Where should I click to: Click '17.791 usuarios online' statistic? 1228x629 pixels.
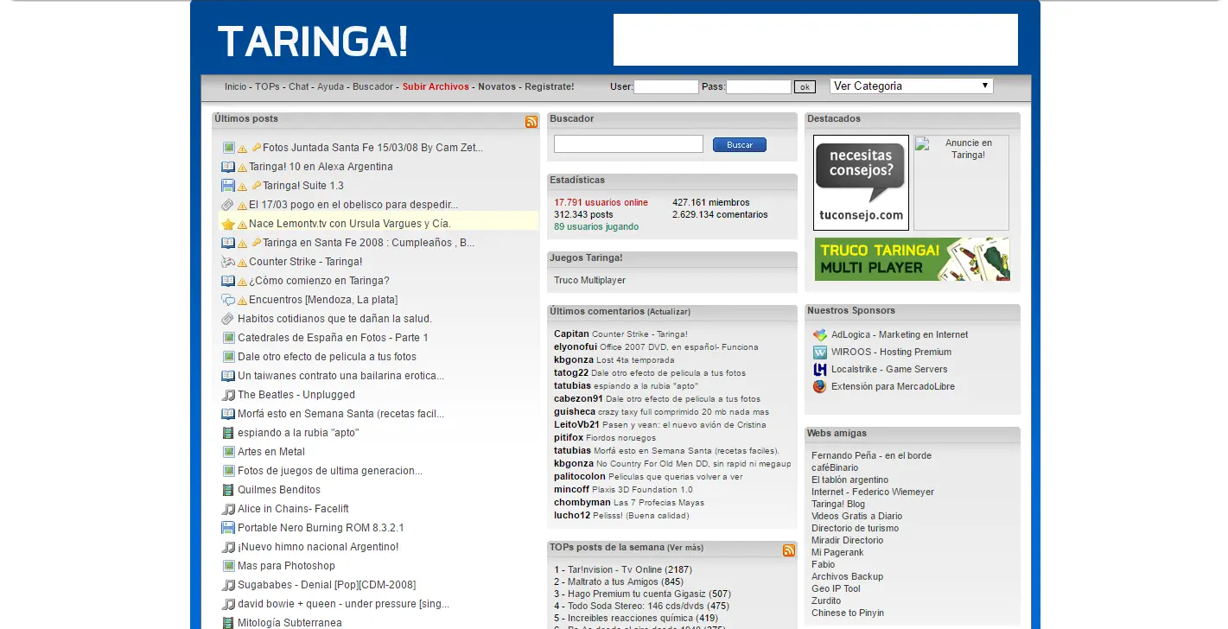(601, 203)
